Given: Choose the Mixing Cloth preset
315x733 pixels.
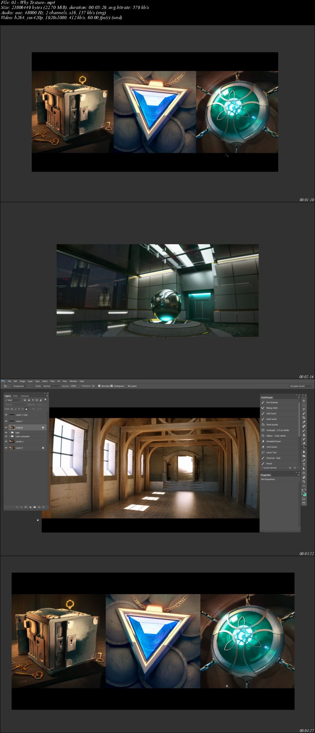Looking at the screenshot, I should 279,408.
